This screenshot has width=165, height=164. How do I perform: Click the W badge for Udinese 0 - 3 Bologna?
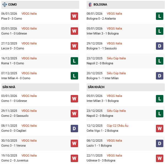(x=160, y=158)
